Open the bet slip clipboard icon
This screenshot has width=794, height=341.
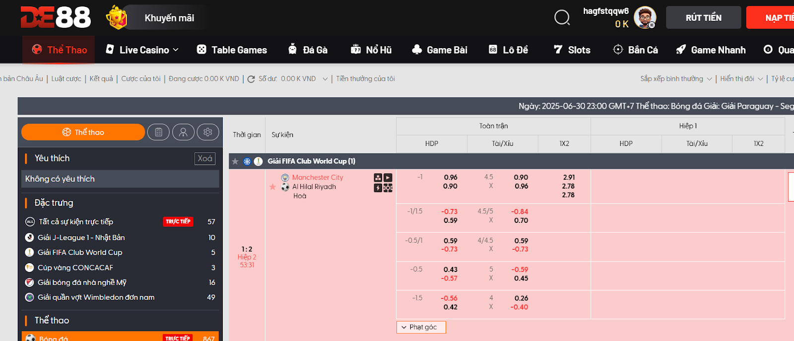point(158,132)
